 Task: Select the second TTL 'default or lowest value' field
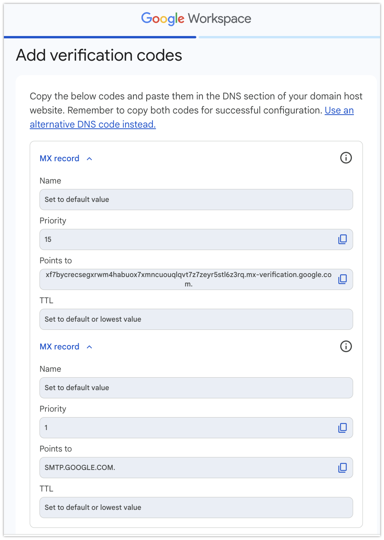pos(196,508)
